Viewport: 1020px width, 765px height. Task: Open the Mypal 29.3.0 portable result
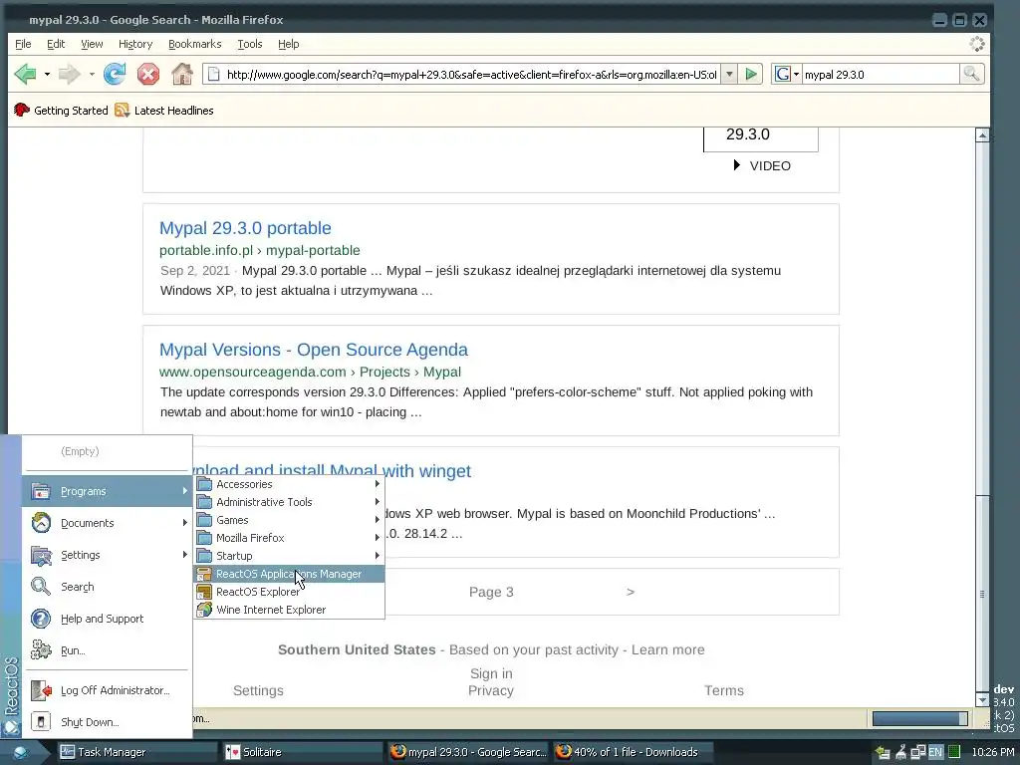click(245, 228)
